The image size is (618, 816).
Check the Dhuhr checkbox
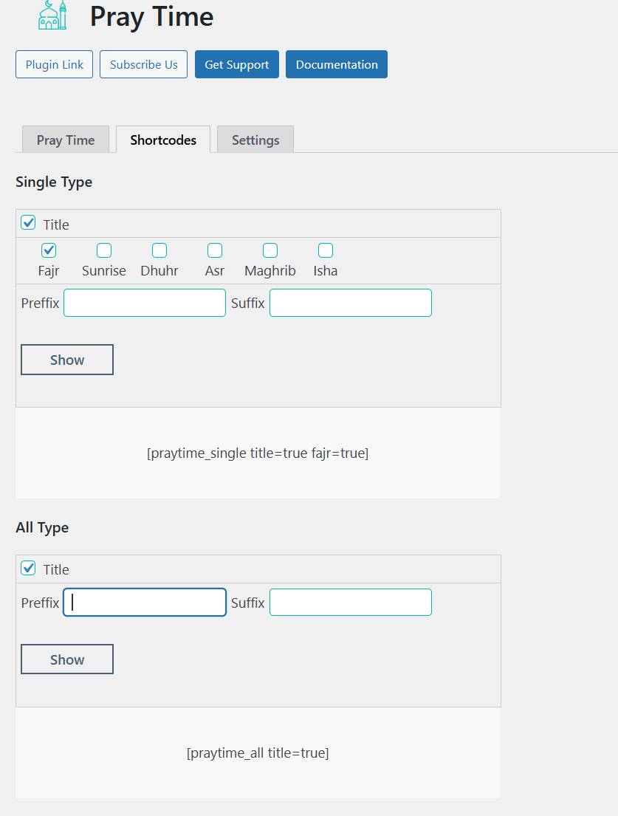[x=159, y=250]
